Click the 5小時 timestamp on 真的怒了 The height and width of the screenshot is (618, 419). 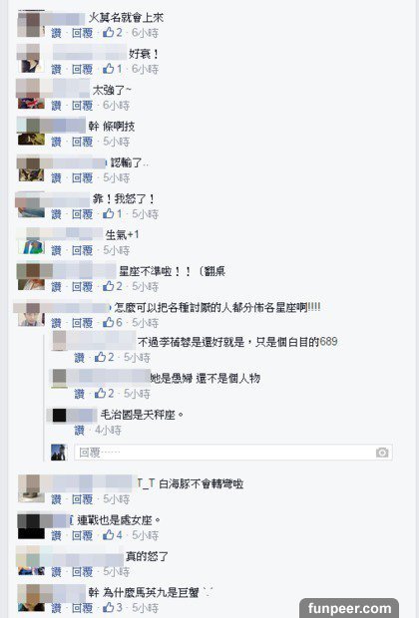[117, 571]
